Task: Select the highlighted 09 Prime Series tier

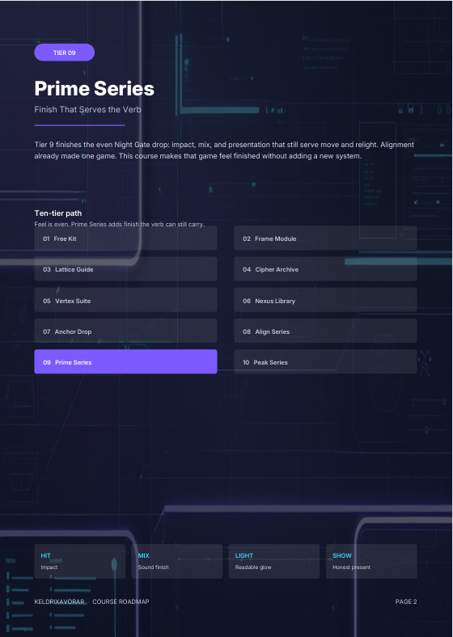Action: click(x=125, y=361)
